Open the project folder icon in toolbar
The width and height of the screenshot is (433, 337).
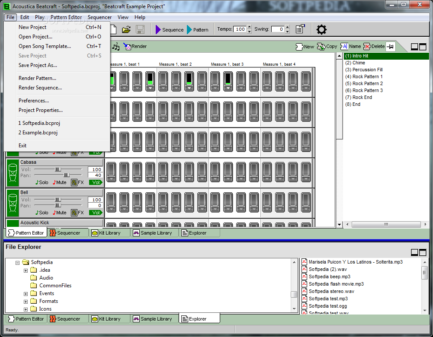126,29
